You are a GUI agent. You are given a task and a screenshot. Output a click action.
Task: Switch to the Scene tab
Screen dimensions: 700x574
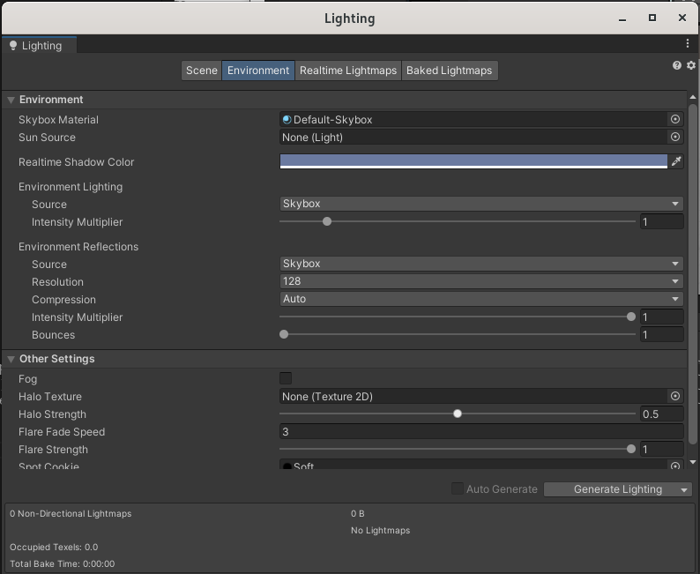click(201, 71)
